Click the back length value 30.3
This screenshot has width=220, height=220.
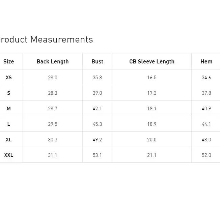(x=53, y=140)
